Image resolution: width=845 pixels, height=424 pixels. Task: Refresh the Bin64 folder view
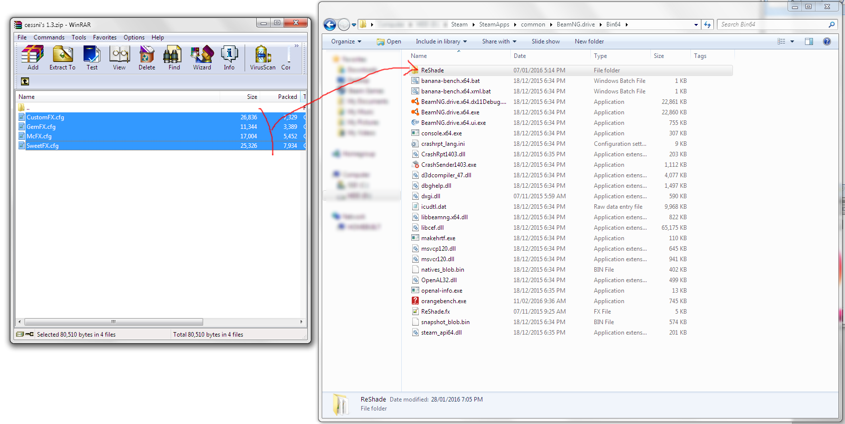point(707,24)
